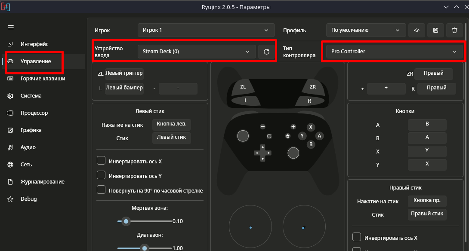
Task: Click the hamburger menu icon in sidebar
Action: (11, 27)
